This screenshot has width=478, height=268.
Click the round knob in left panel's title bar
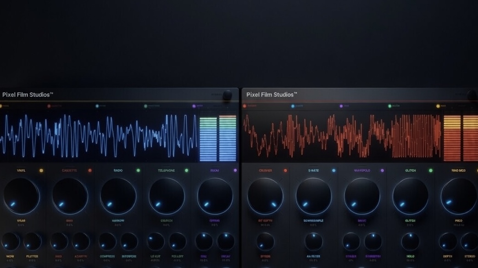[227, 95]
